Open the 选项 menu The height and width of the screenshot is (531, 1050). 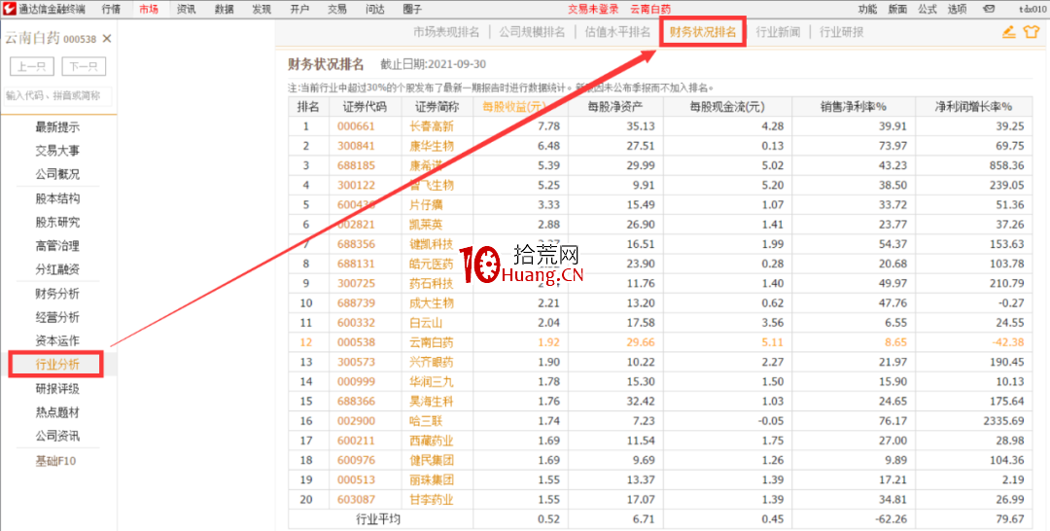[957, 9]
